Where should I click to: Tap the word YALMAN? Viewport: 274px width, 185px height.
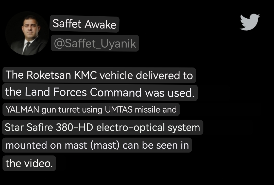point(22,110)
